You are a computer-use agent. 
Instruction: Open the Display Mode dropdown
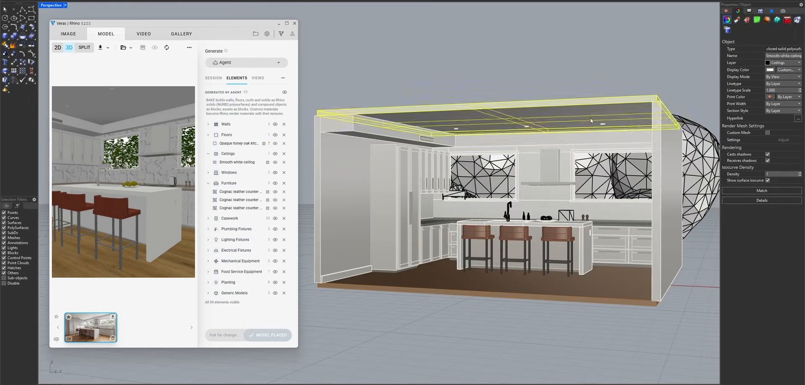coord(783,77)
